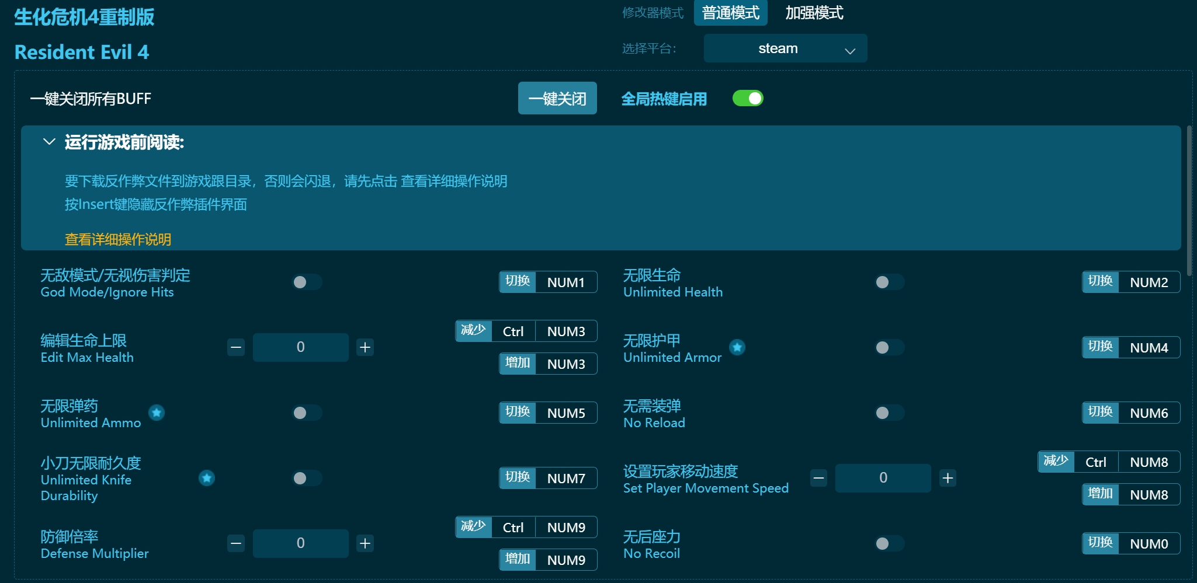This screenshot has width=1197, height=583.
Task: Click No Recoil 切换 NUM0 hotkey button
Action: tap(1131, 543)
